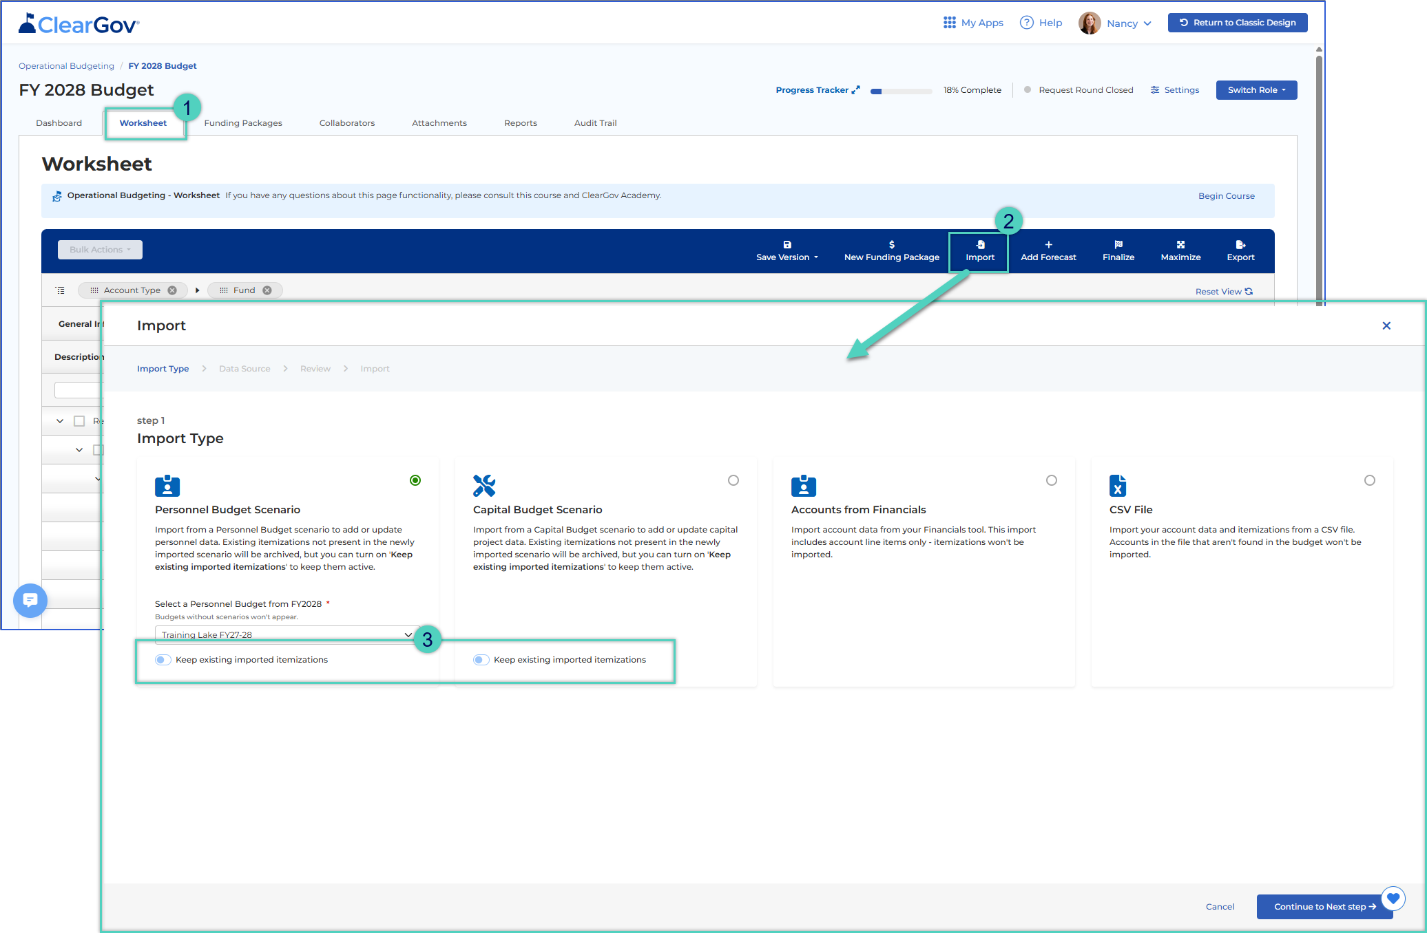
Task: Click the grouping list icon left of Account Type
Action: [x=61, y=290]
